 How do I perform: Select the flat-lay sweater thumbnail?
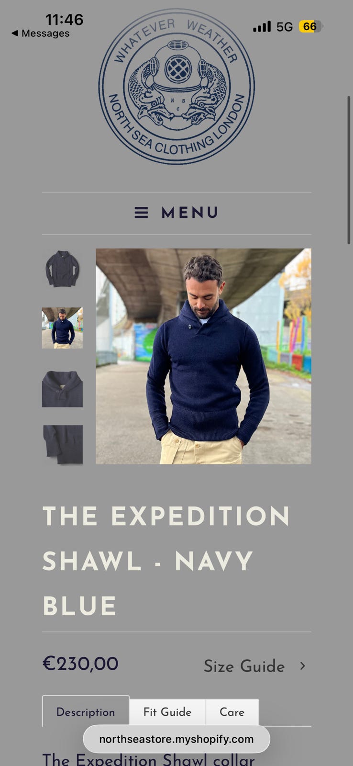[x=62, y=269]
